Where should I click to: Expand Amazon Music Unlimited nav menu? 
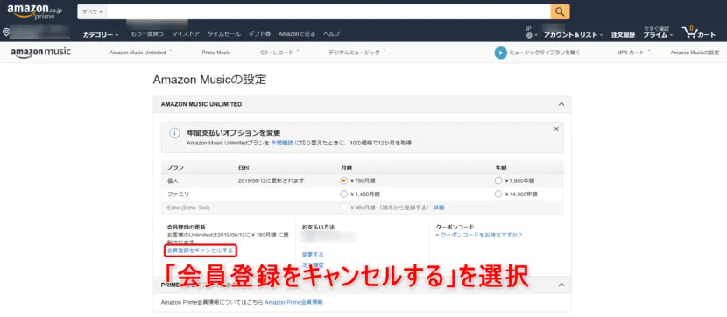click(x=140, y=53)
